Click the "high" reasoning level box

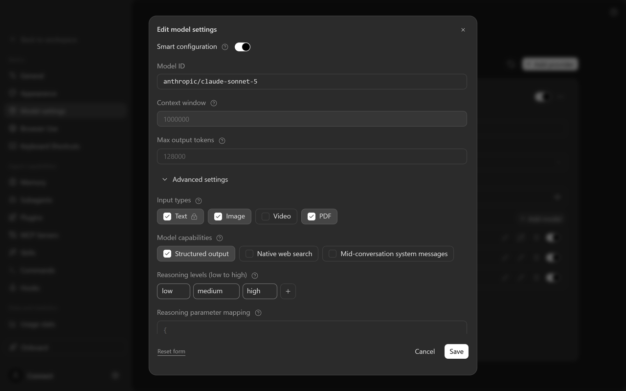pyautogui.click(x=260, y=291)
